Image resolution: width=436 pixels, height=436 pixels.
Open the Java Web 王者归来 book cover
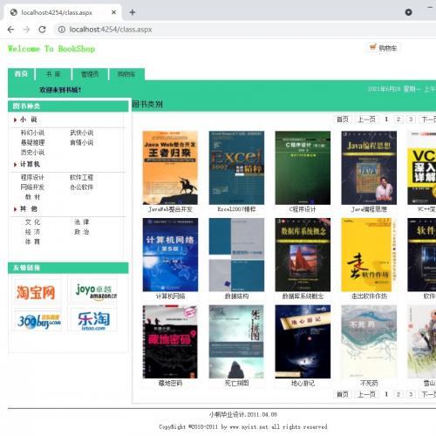[170, 167]
